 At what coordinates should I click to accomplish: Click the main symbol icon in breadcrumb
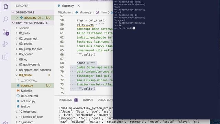(x=97, y=12)
